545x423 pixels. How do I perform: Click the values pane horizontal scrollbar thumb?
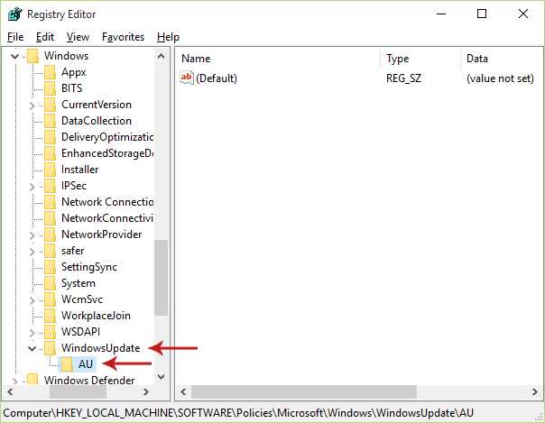pyautogui.click(x=304, y=391)
